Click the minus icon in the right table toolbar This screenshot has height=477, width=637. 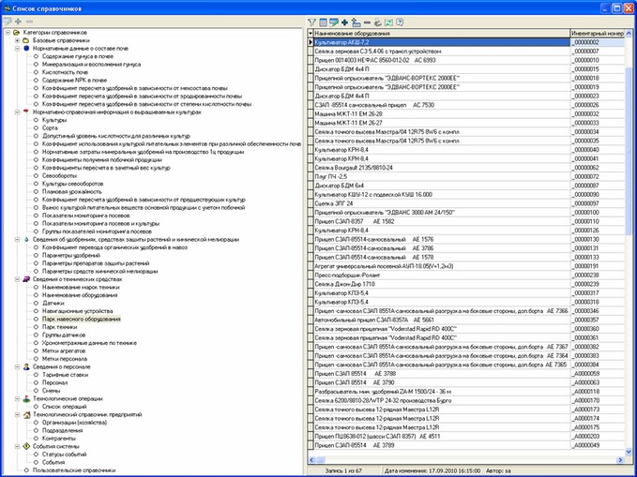point(367,22)
